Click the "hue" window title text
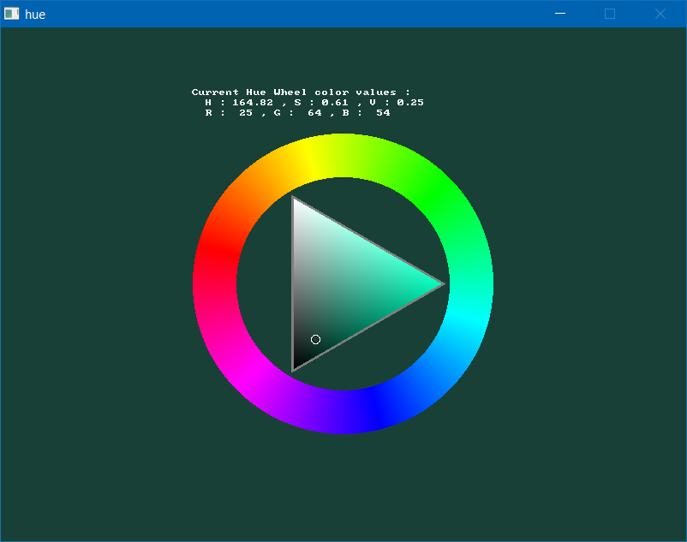 (x=35, y=14)
